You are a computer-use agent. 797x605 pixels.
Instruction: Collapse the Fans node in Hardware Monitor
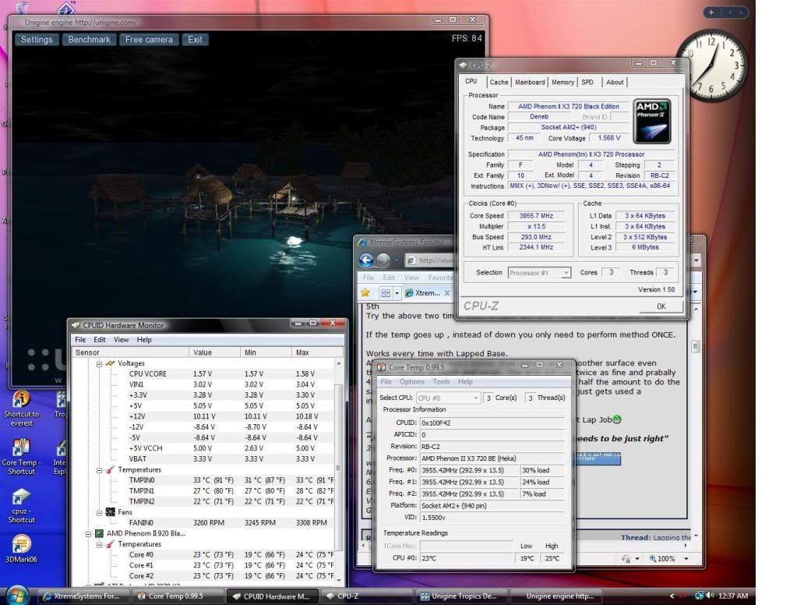click(100, 512)
